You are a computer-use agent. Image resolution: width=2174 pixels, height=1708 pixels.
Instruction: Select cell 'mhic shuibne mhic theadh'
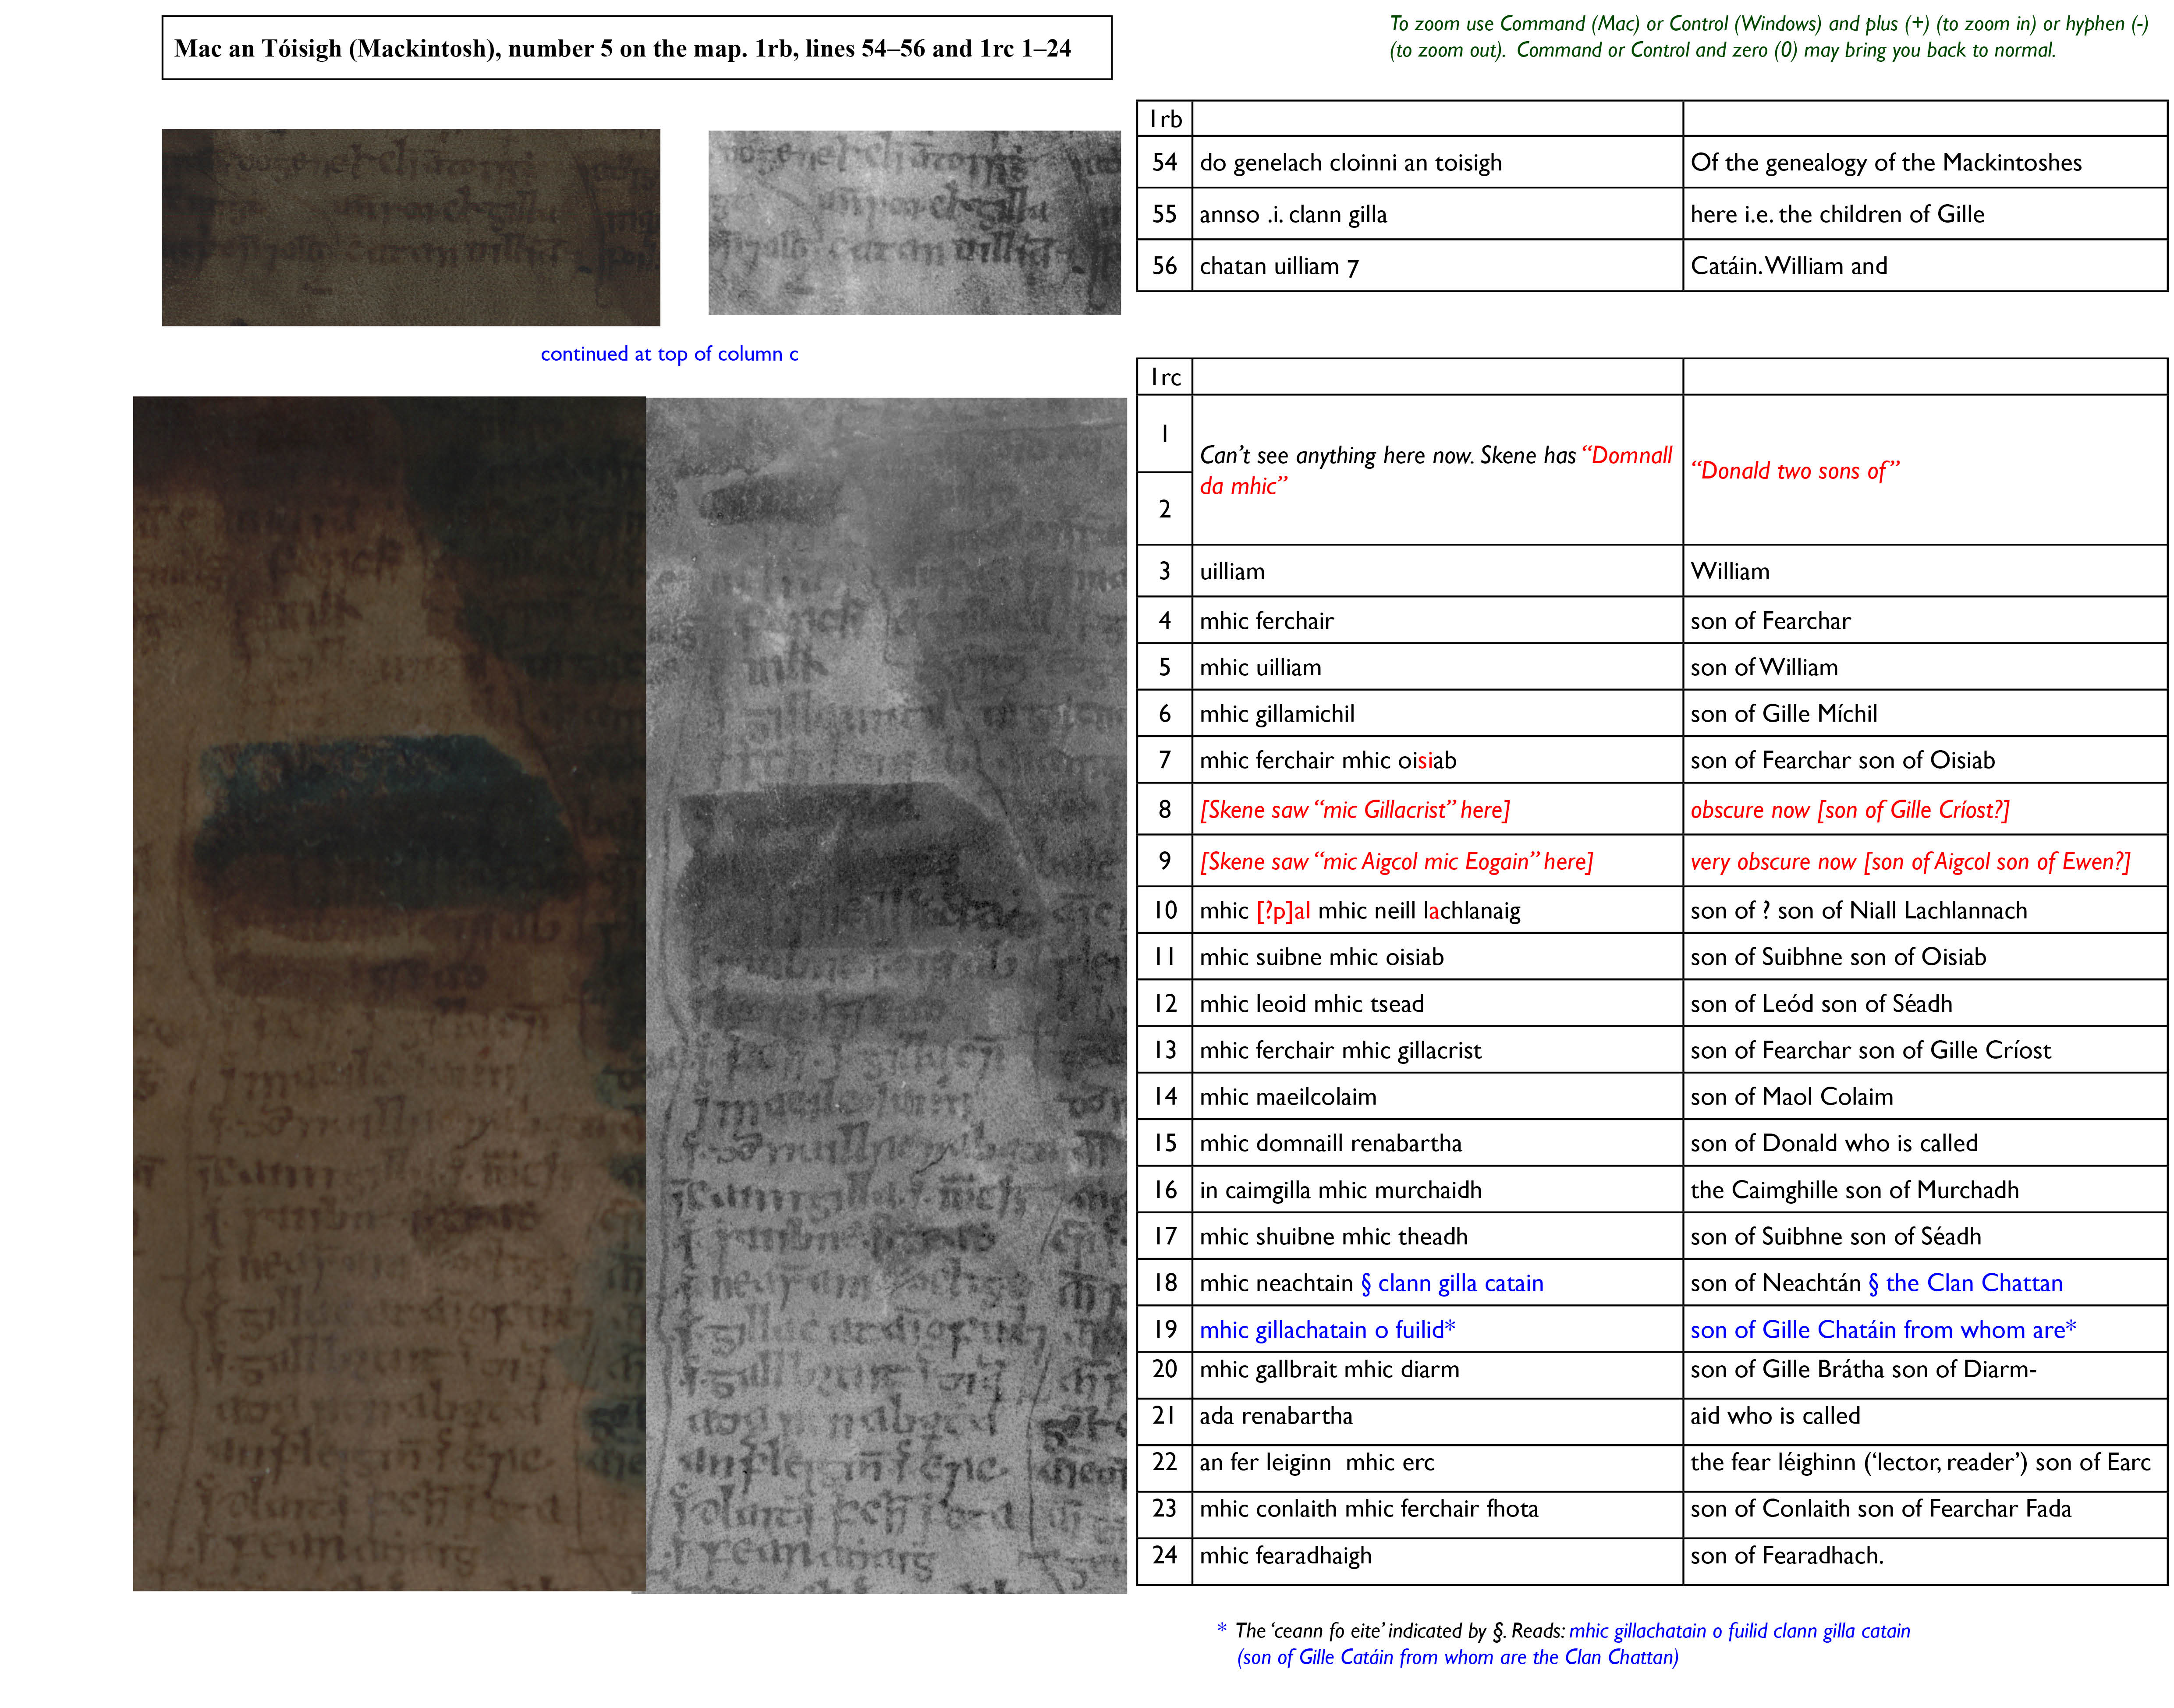(1437, 1236)
